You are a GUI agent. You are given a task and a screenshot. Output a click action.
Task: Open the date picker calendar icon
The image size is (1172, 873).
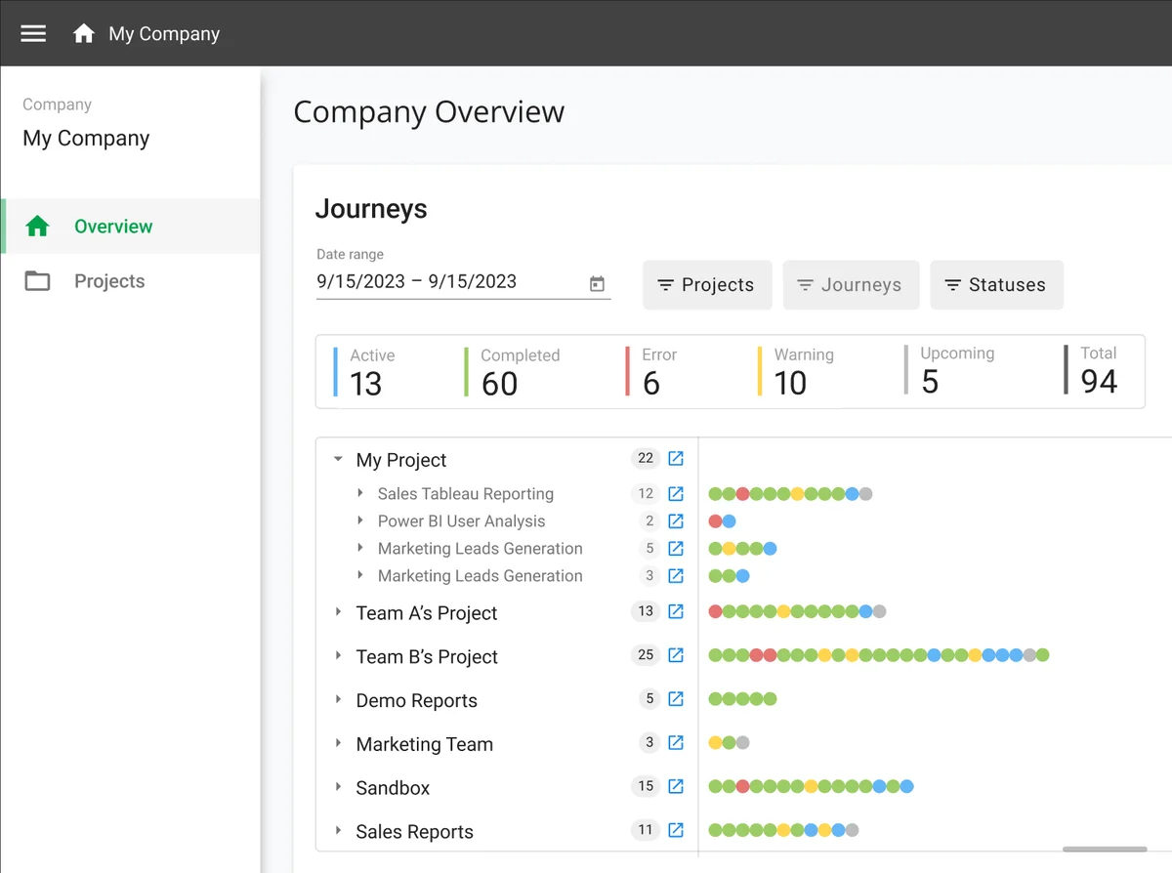597,283
